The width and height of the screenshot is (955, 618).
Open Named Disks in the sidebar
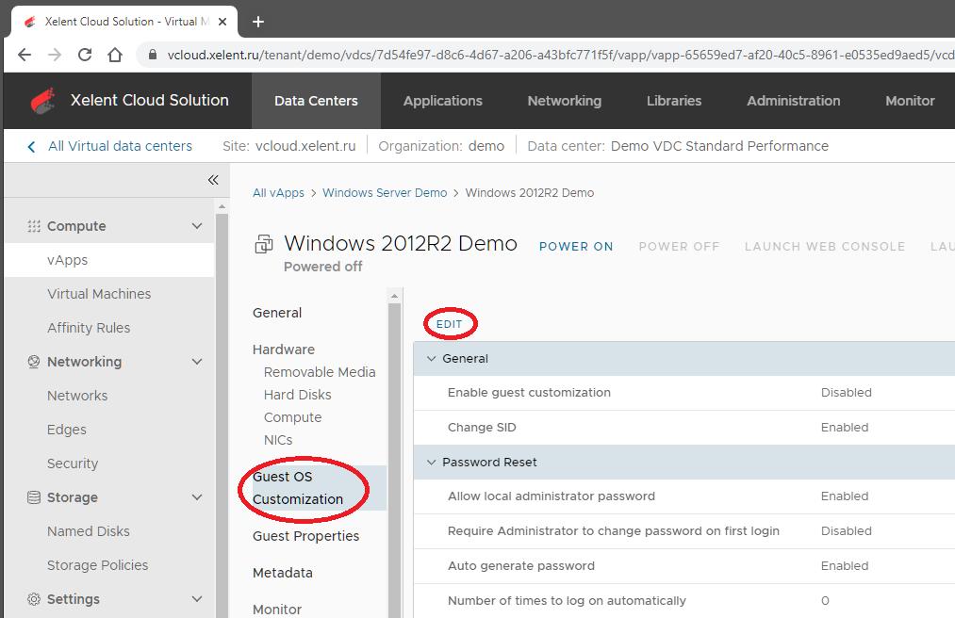[89, 531]
